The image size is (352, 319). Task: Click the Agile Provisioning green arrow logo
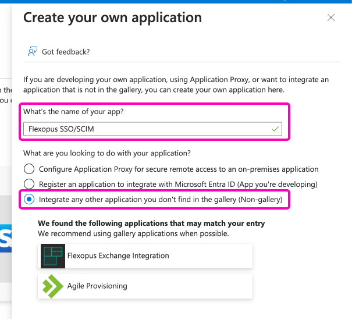point(53,286)
